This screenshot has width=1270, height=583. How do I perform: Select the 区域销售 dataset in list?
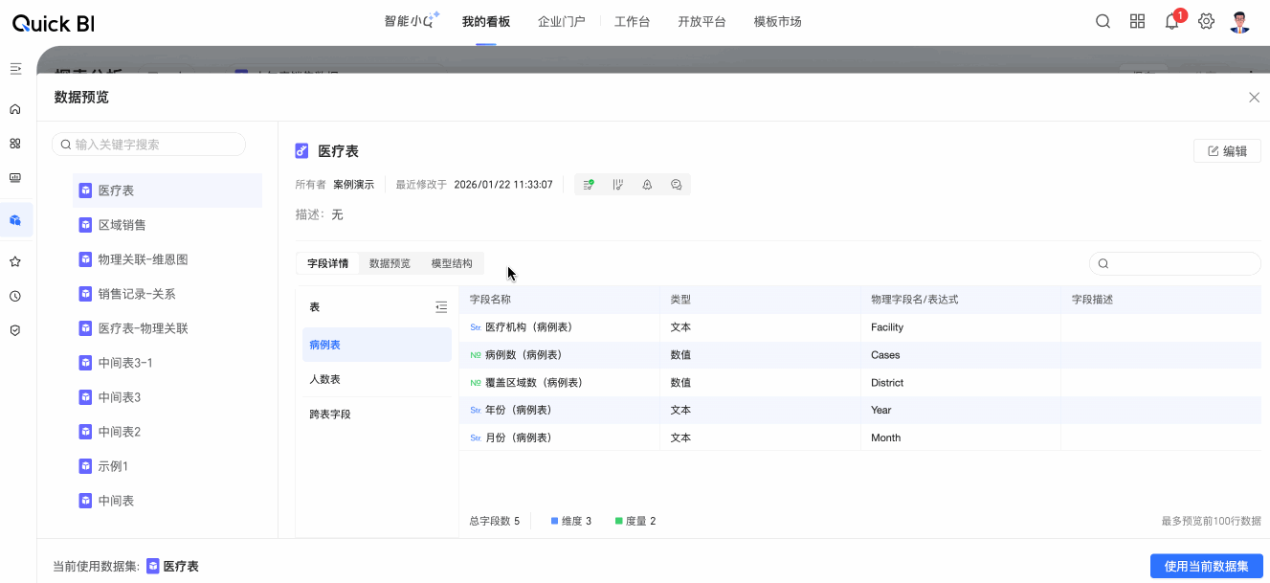(x=123, y=225)
